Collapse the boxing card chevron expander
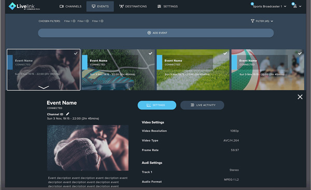This screenshot has height=190, width=311. point(44,87)
